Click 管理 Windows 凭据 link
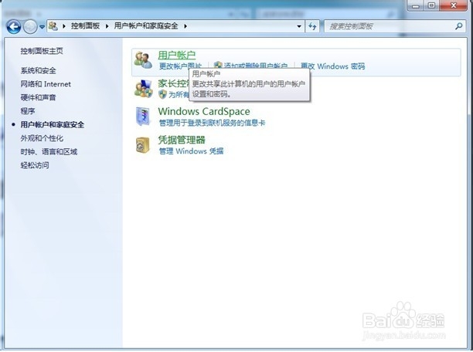This screenshot has height=352, width=473. (191, 151)
